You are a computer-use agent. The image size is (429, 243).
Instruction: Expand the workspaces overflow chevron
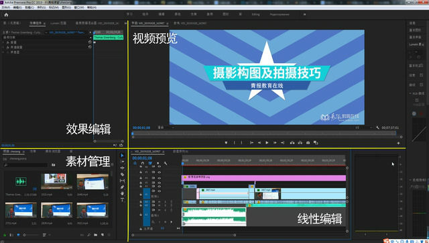coord(304,14)
